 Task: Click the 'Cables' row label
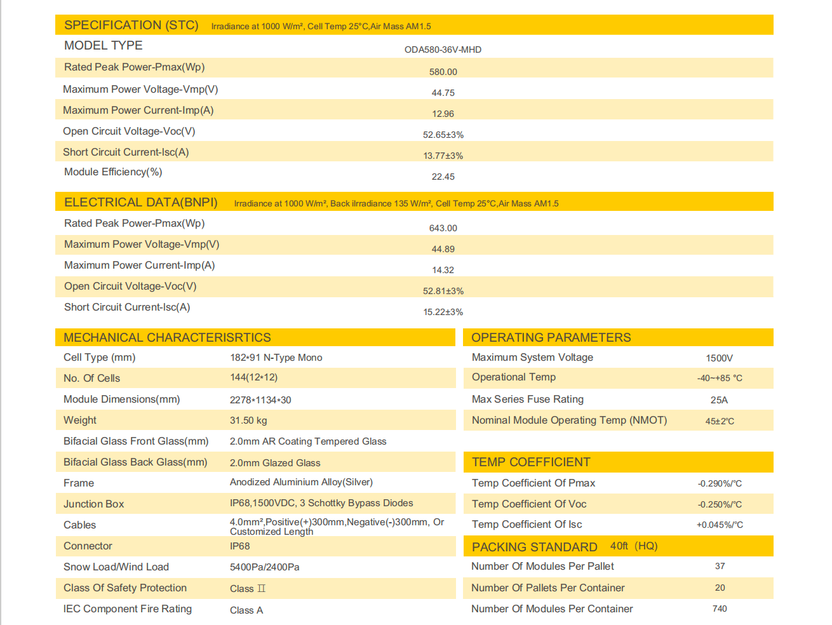79,525
